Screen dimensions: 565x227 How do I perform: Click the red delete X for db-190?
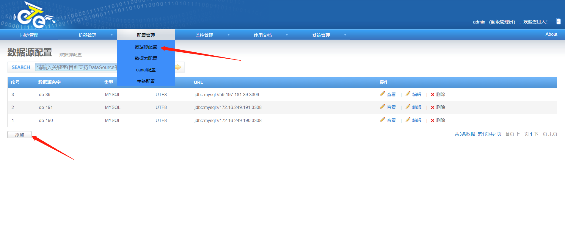click(433, 120)
